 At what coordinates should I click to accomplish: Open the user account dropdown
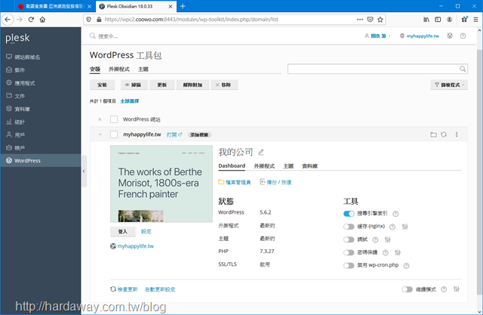click(377, 36)
